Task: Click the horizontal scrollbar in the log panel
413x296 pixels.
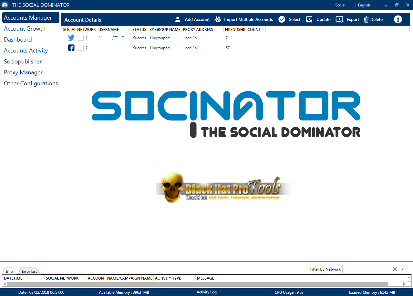Action: pos(197,284)
